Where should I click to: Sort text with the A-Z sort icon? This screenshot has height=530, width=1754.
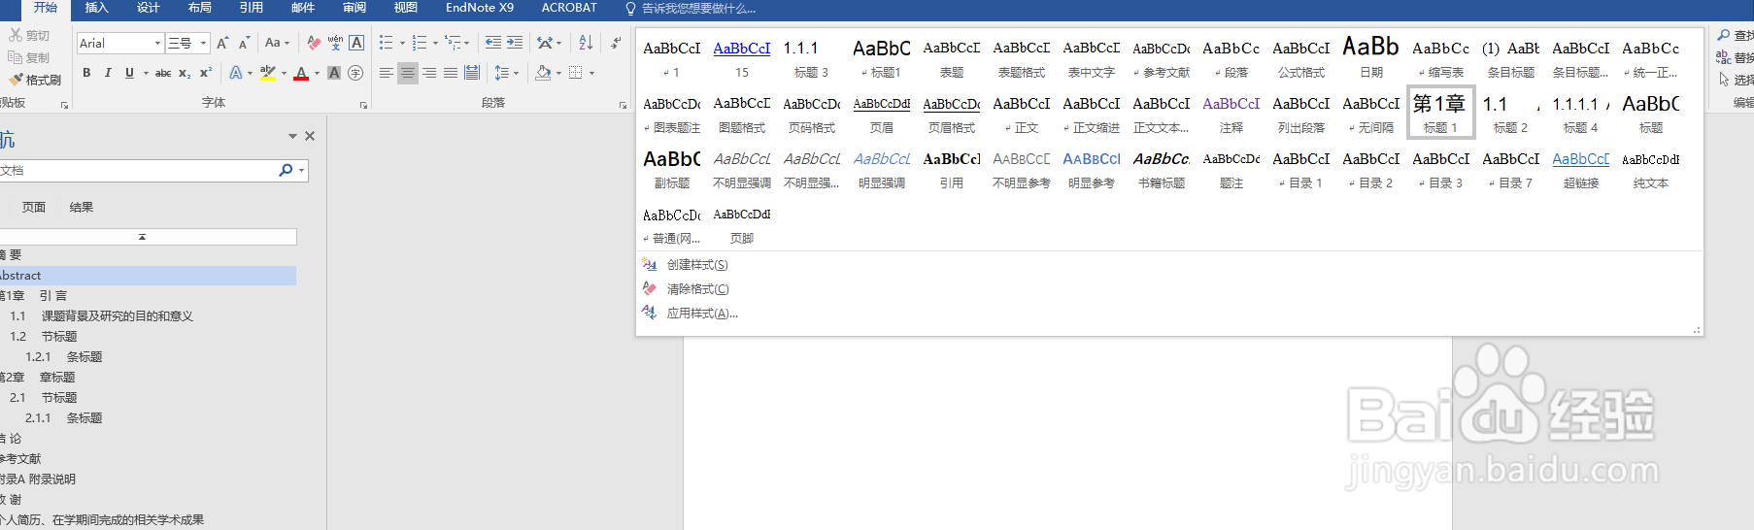click(586, 43)
